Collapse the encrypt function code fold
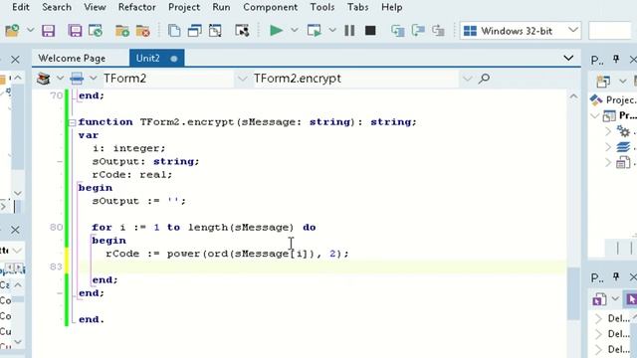 tap(73, 122)
